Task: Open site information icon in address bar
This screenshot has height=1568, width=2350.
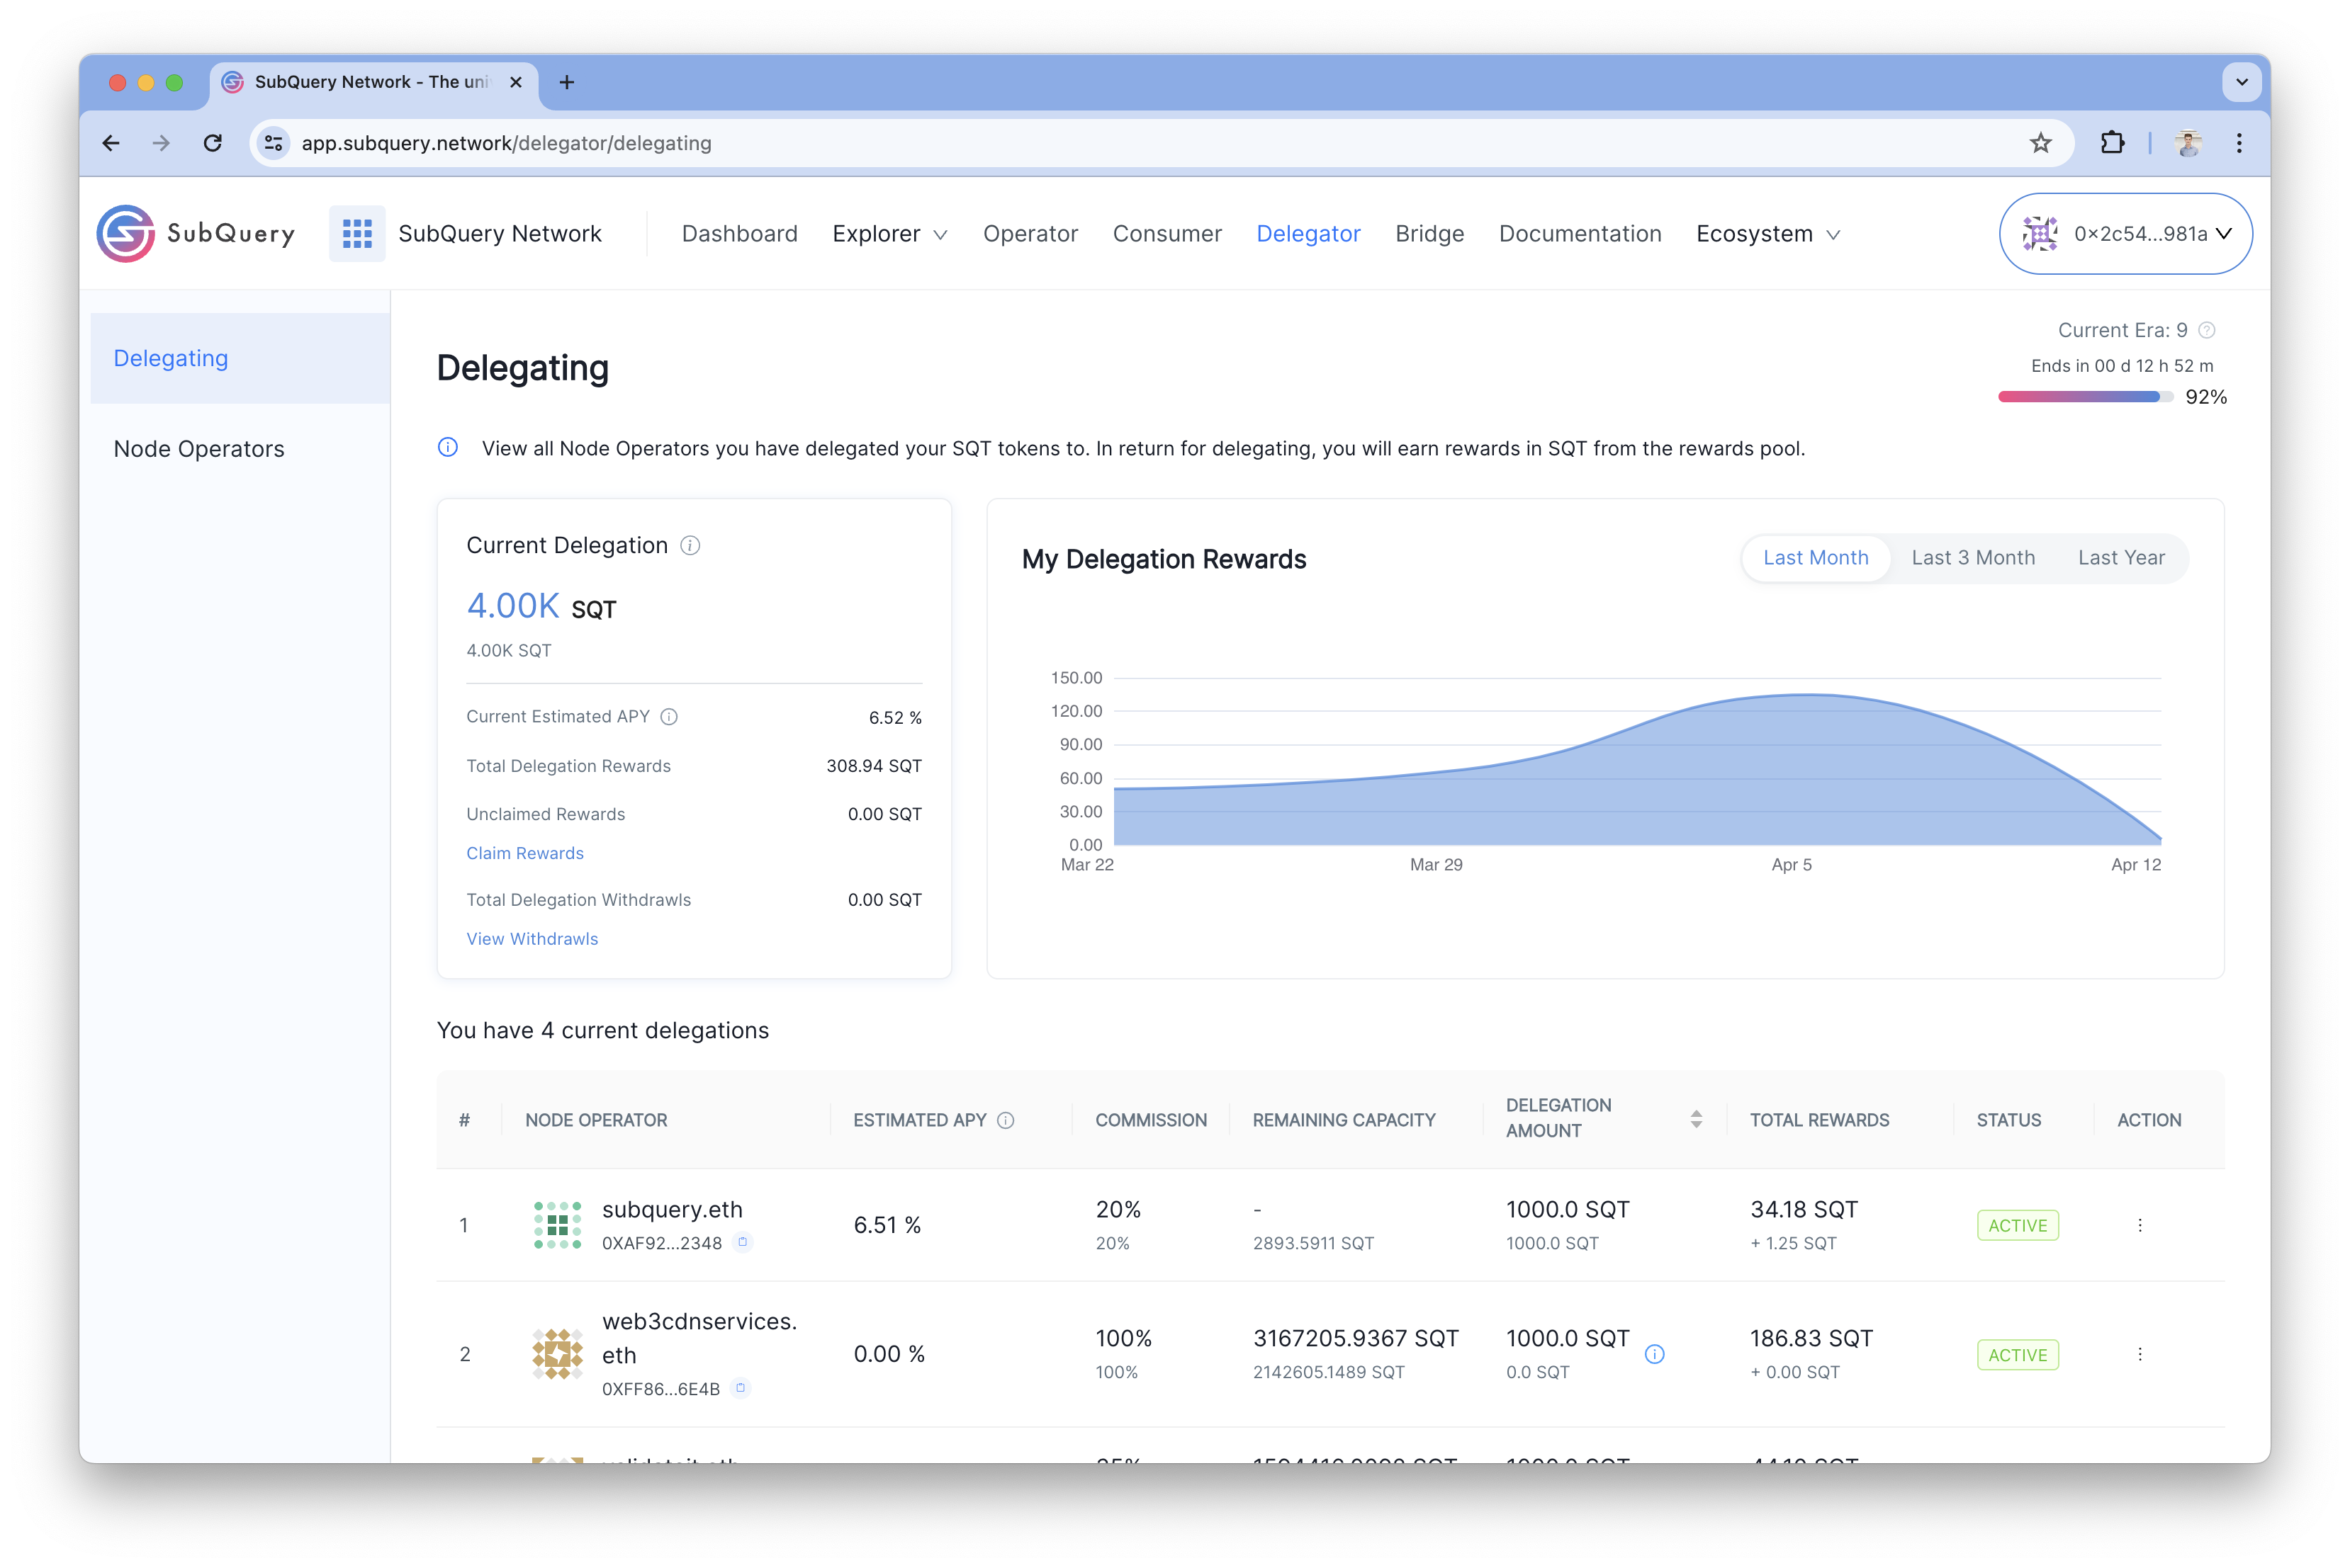Action: click(x=273, y=143)
